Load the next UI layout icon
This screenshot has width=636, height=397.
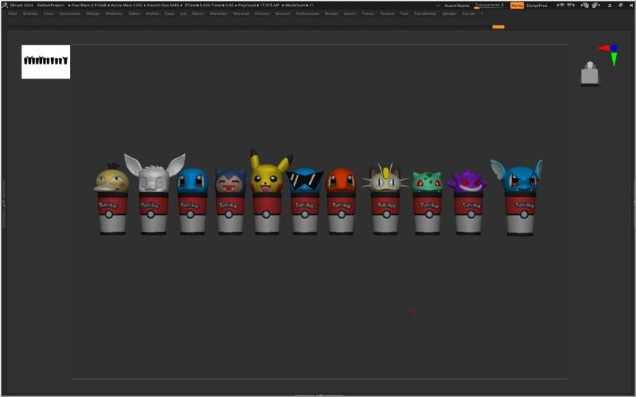(595, 6)
